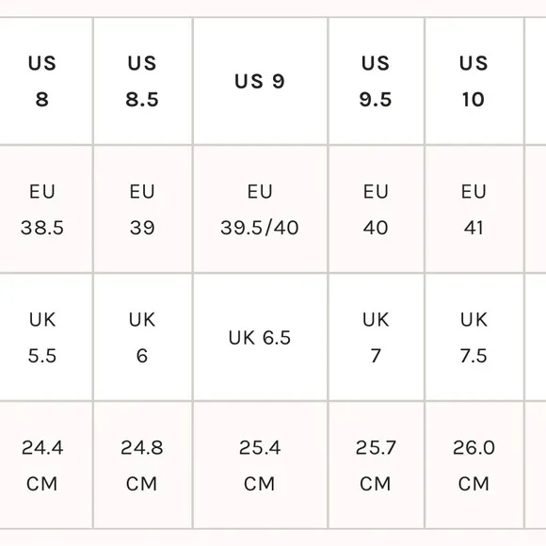Click the 24.8 CM cell
Image resolution: width=546 pixels, height=546 pixels.
[143, 465]
